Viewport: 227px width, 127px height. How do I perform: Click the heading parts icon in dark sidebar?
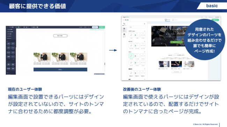pos(8,44)
